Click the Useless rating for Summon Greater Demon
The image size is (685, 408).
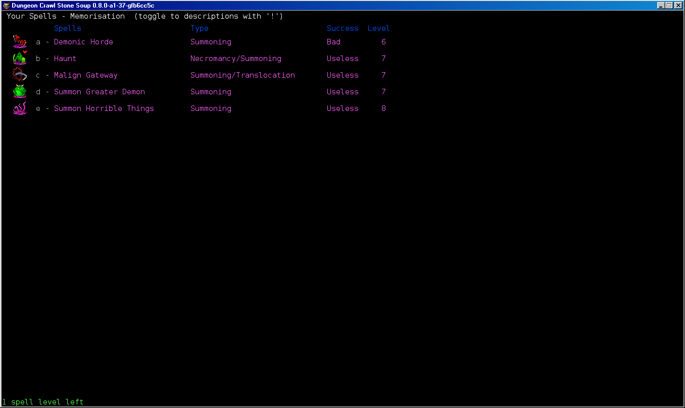point(342,92)
